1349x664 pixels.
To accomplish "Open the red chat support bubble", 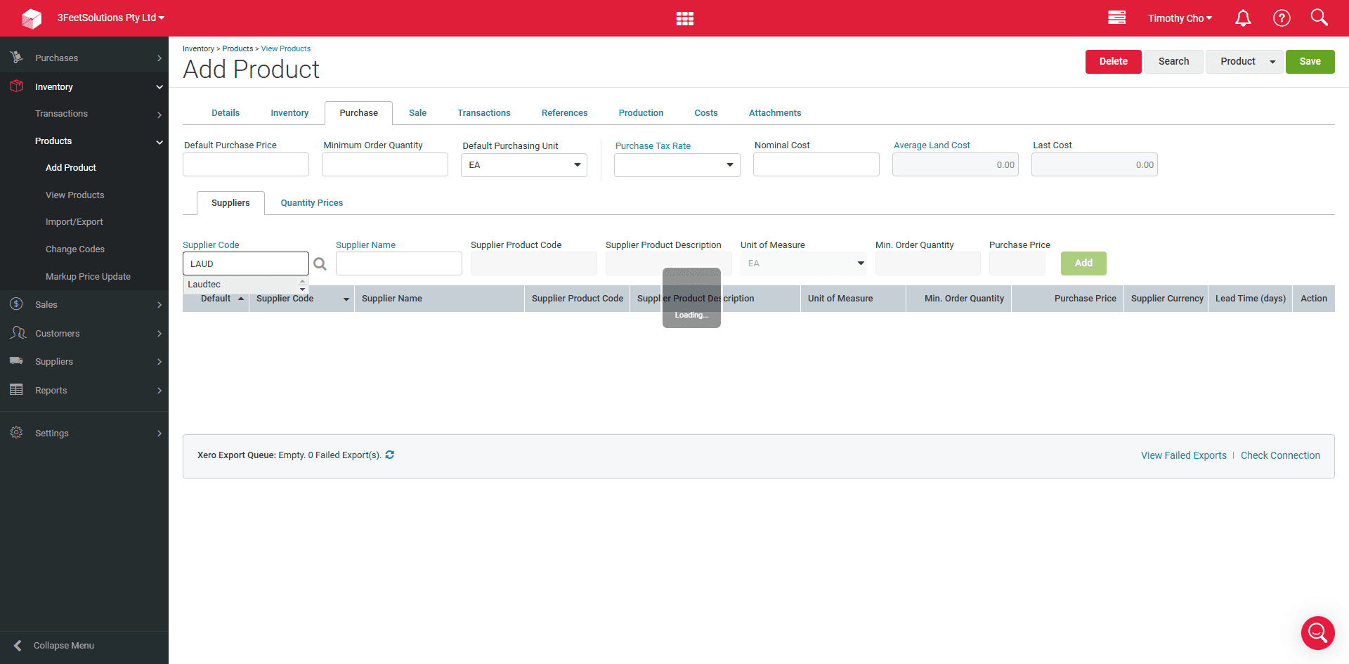I will (1317, 633).
